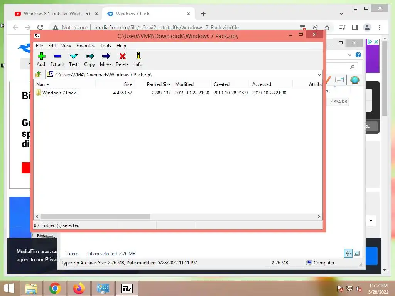
Task: Sort by the Created column header
Action: click(231, 84)
